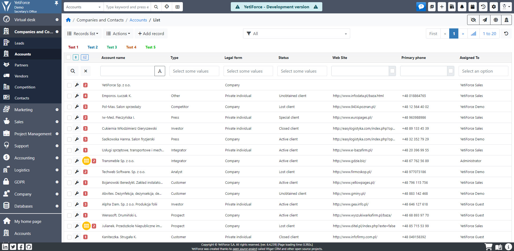Click the Account name filter input
Viewport: 514px width, 251px height.
[x=127, y=71]
